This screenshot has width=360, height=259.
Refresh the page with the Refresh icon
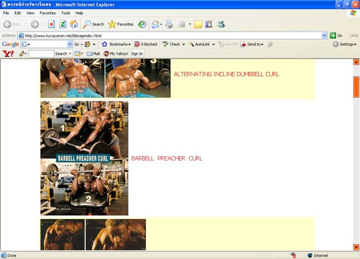pos(63,24)
